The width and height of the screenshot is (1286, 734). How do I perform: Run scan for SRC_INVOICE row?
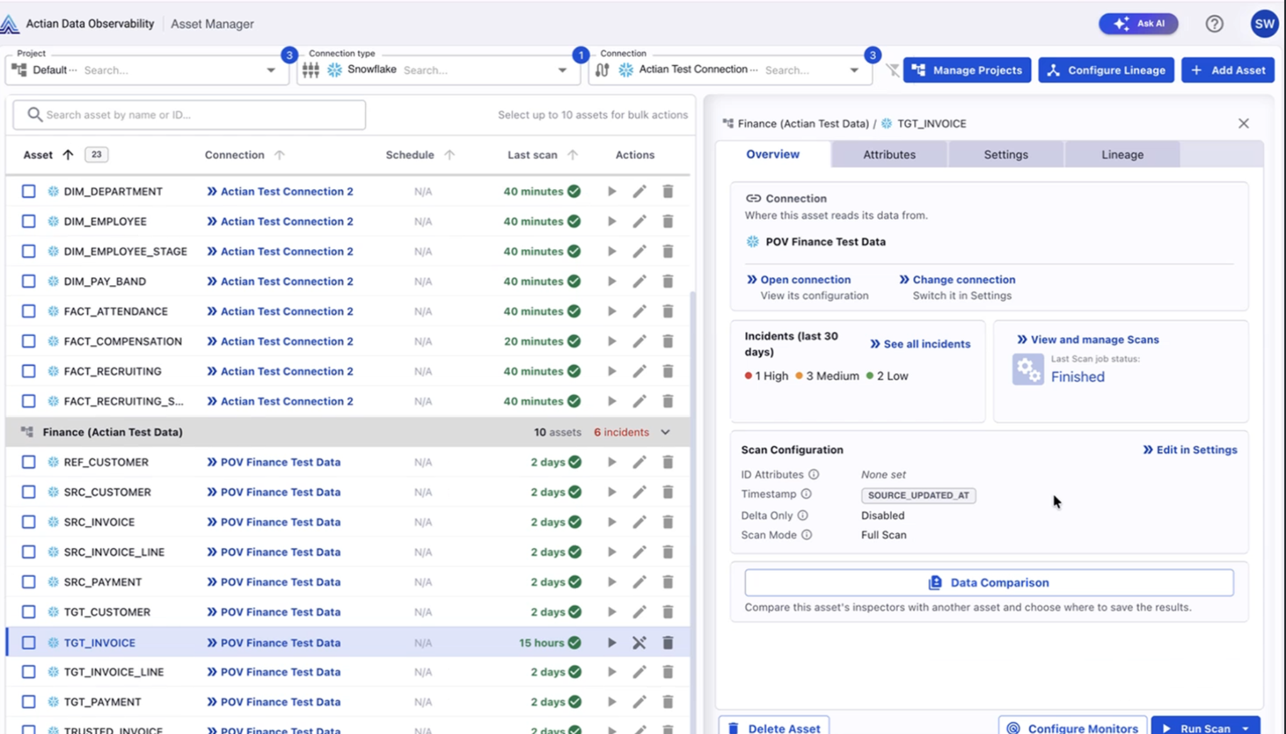pyautogui.click(x=612, y=522)
